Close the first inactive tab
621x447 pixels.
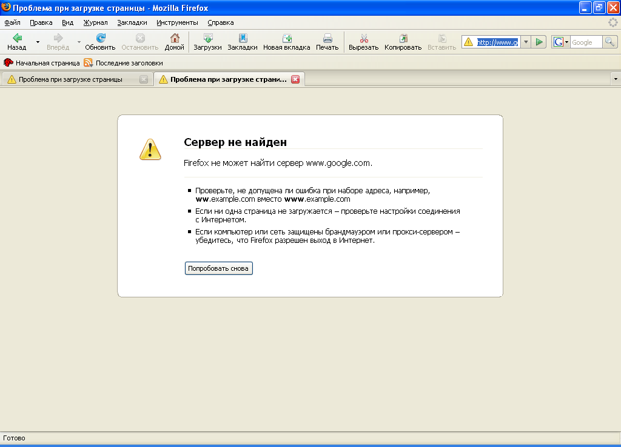144,79
